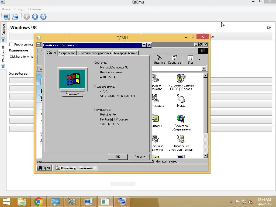Select the игровые устройства joystick icon
The width and height of the screenshot is (276, 207).
point(156,78)
